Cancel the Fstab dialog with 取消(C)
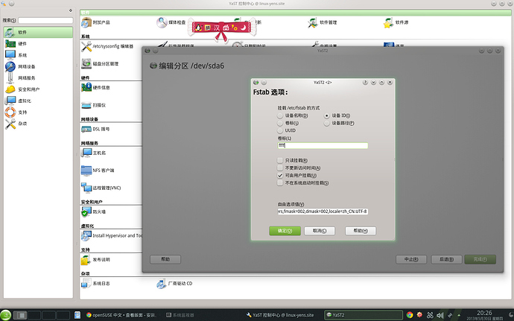 [x=320, y=231]
